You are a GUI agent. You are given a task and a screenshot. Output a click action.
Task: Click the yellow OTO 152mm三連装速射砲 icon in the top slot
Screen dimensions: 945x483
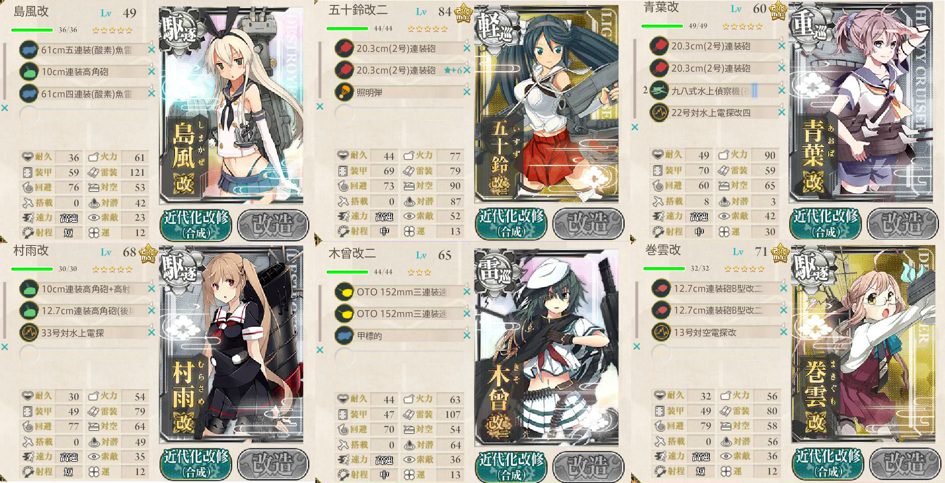click(x=344, y=292)
